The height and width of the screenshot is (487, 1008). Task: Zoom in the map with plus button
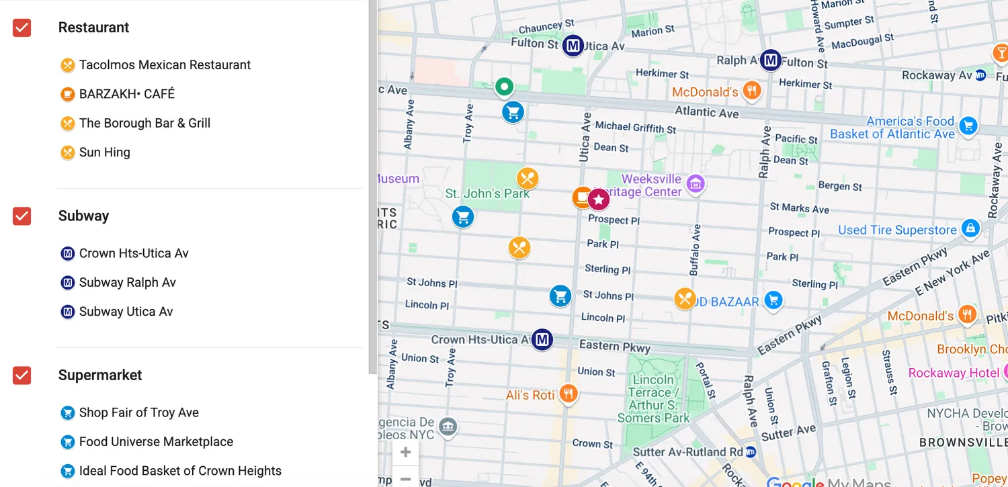click(405, 453)
